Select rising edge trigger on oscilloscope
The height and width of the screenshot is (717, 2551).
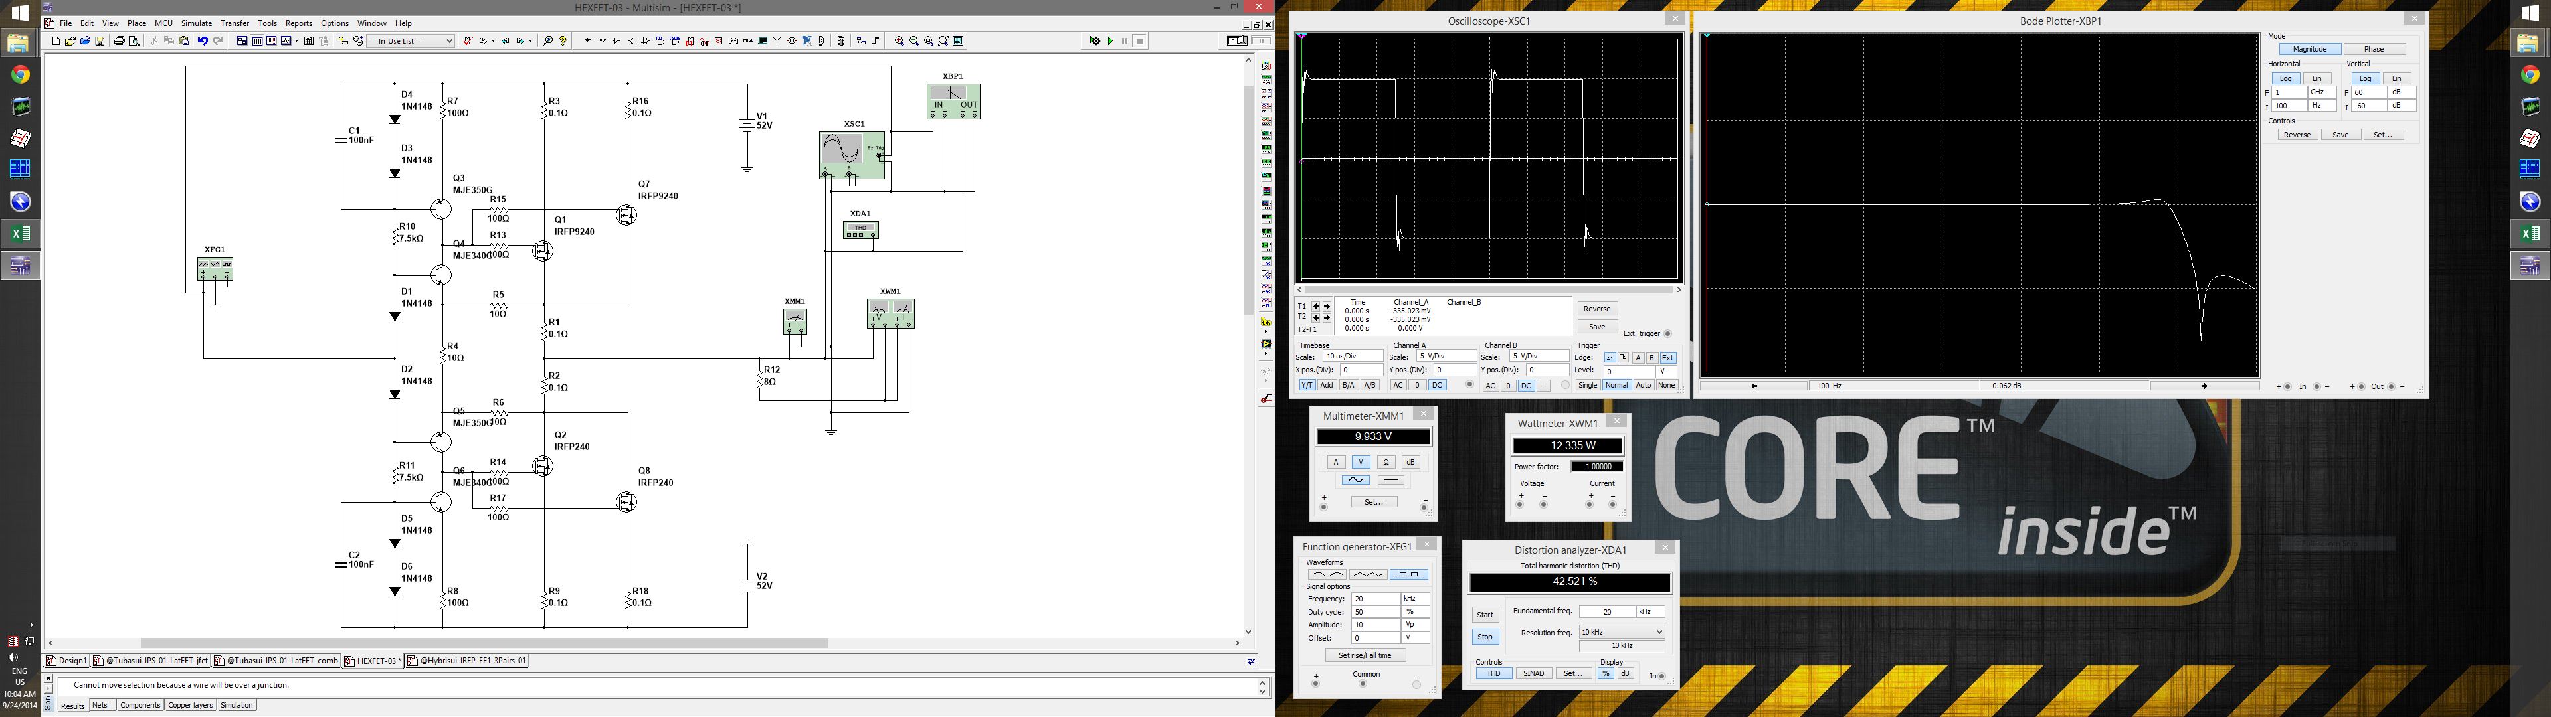(x=1609, y=358)
